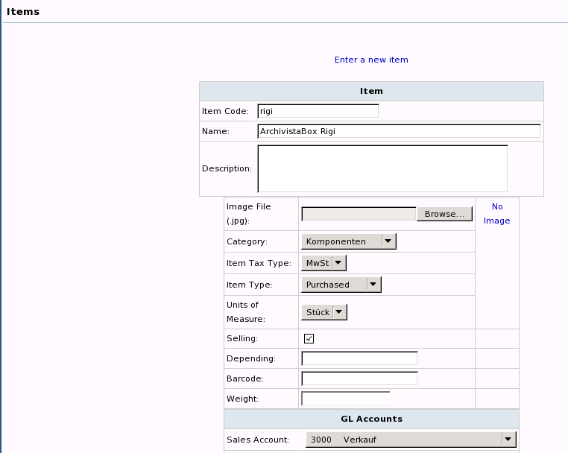Open the 'No Image' link
This screenshot has width=568, height=453.
point(497,214)
